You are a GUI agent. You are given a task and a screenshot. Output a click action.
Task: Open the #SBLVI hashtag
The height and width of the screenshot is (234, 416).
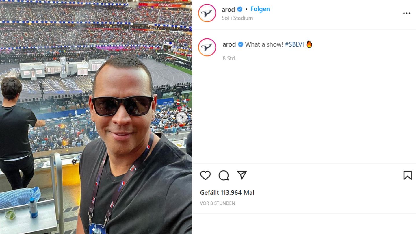pos(294,44)
